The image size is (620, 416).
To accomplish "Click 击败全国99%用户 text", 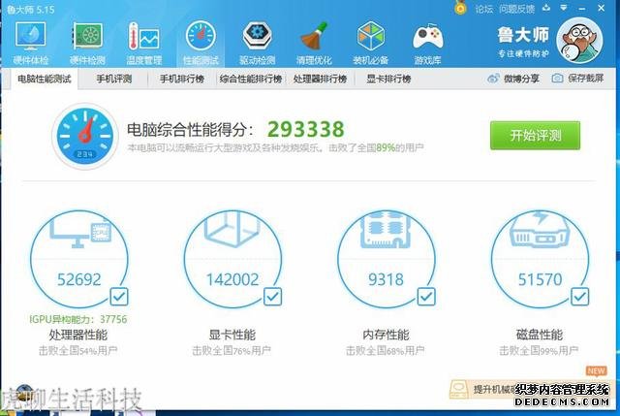I will tap(539, 350).
